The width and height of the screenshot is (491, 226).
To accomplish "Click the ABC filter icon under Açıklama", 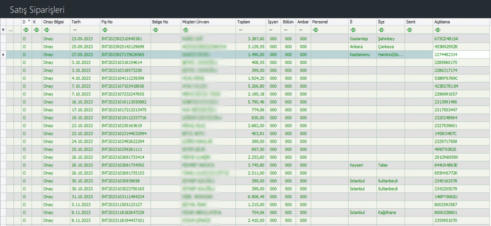I will click(x=437, y=30).
